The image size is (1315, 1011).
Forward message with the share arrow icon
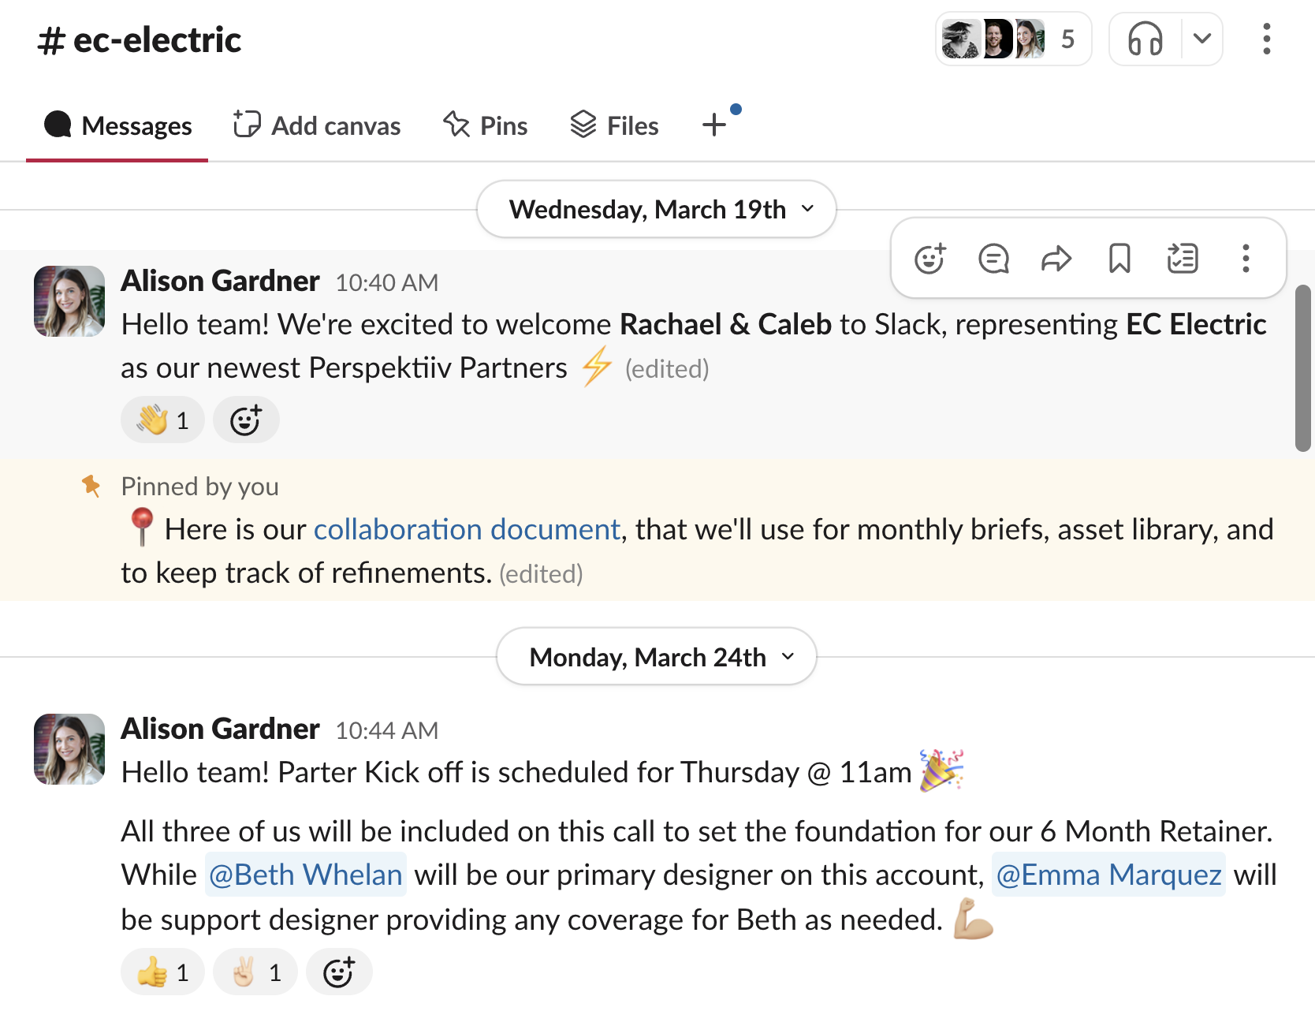[1056, 259]
